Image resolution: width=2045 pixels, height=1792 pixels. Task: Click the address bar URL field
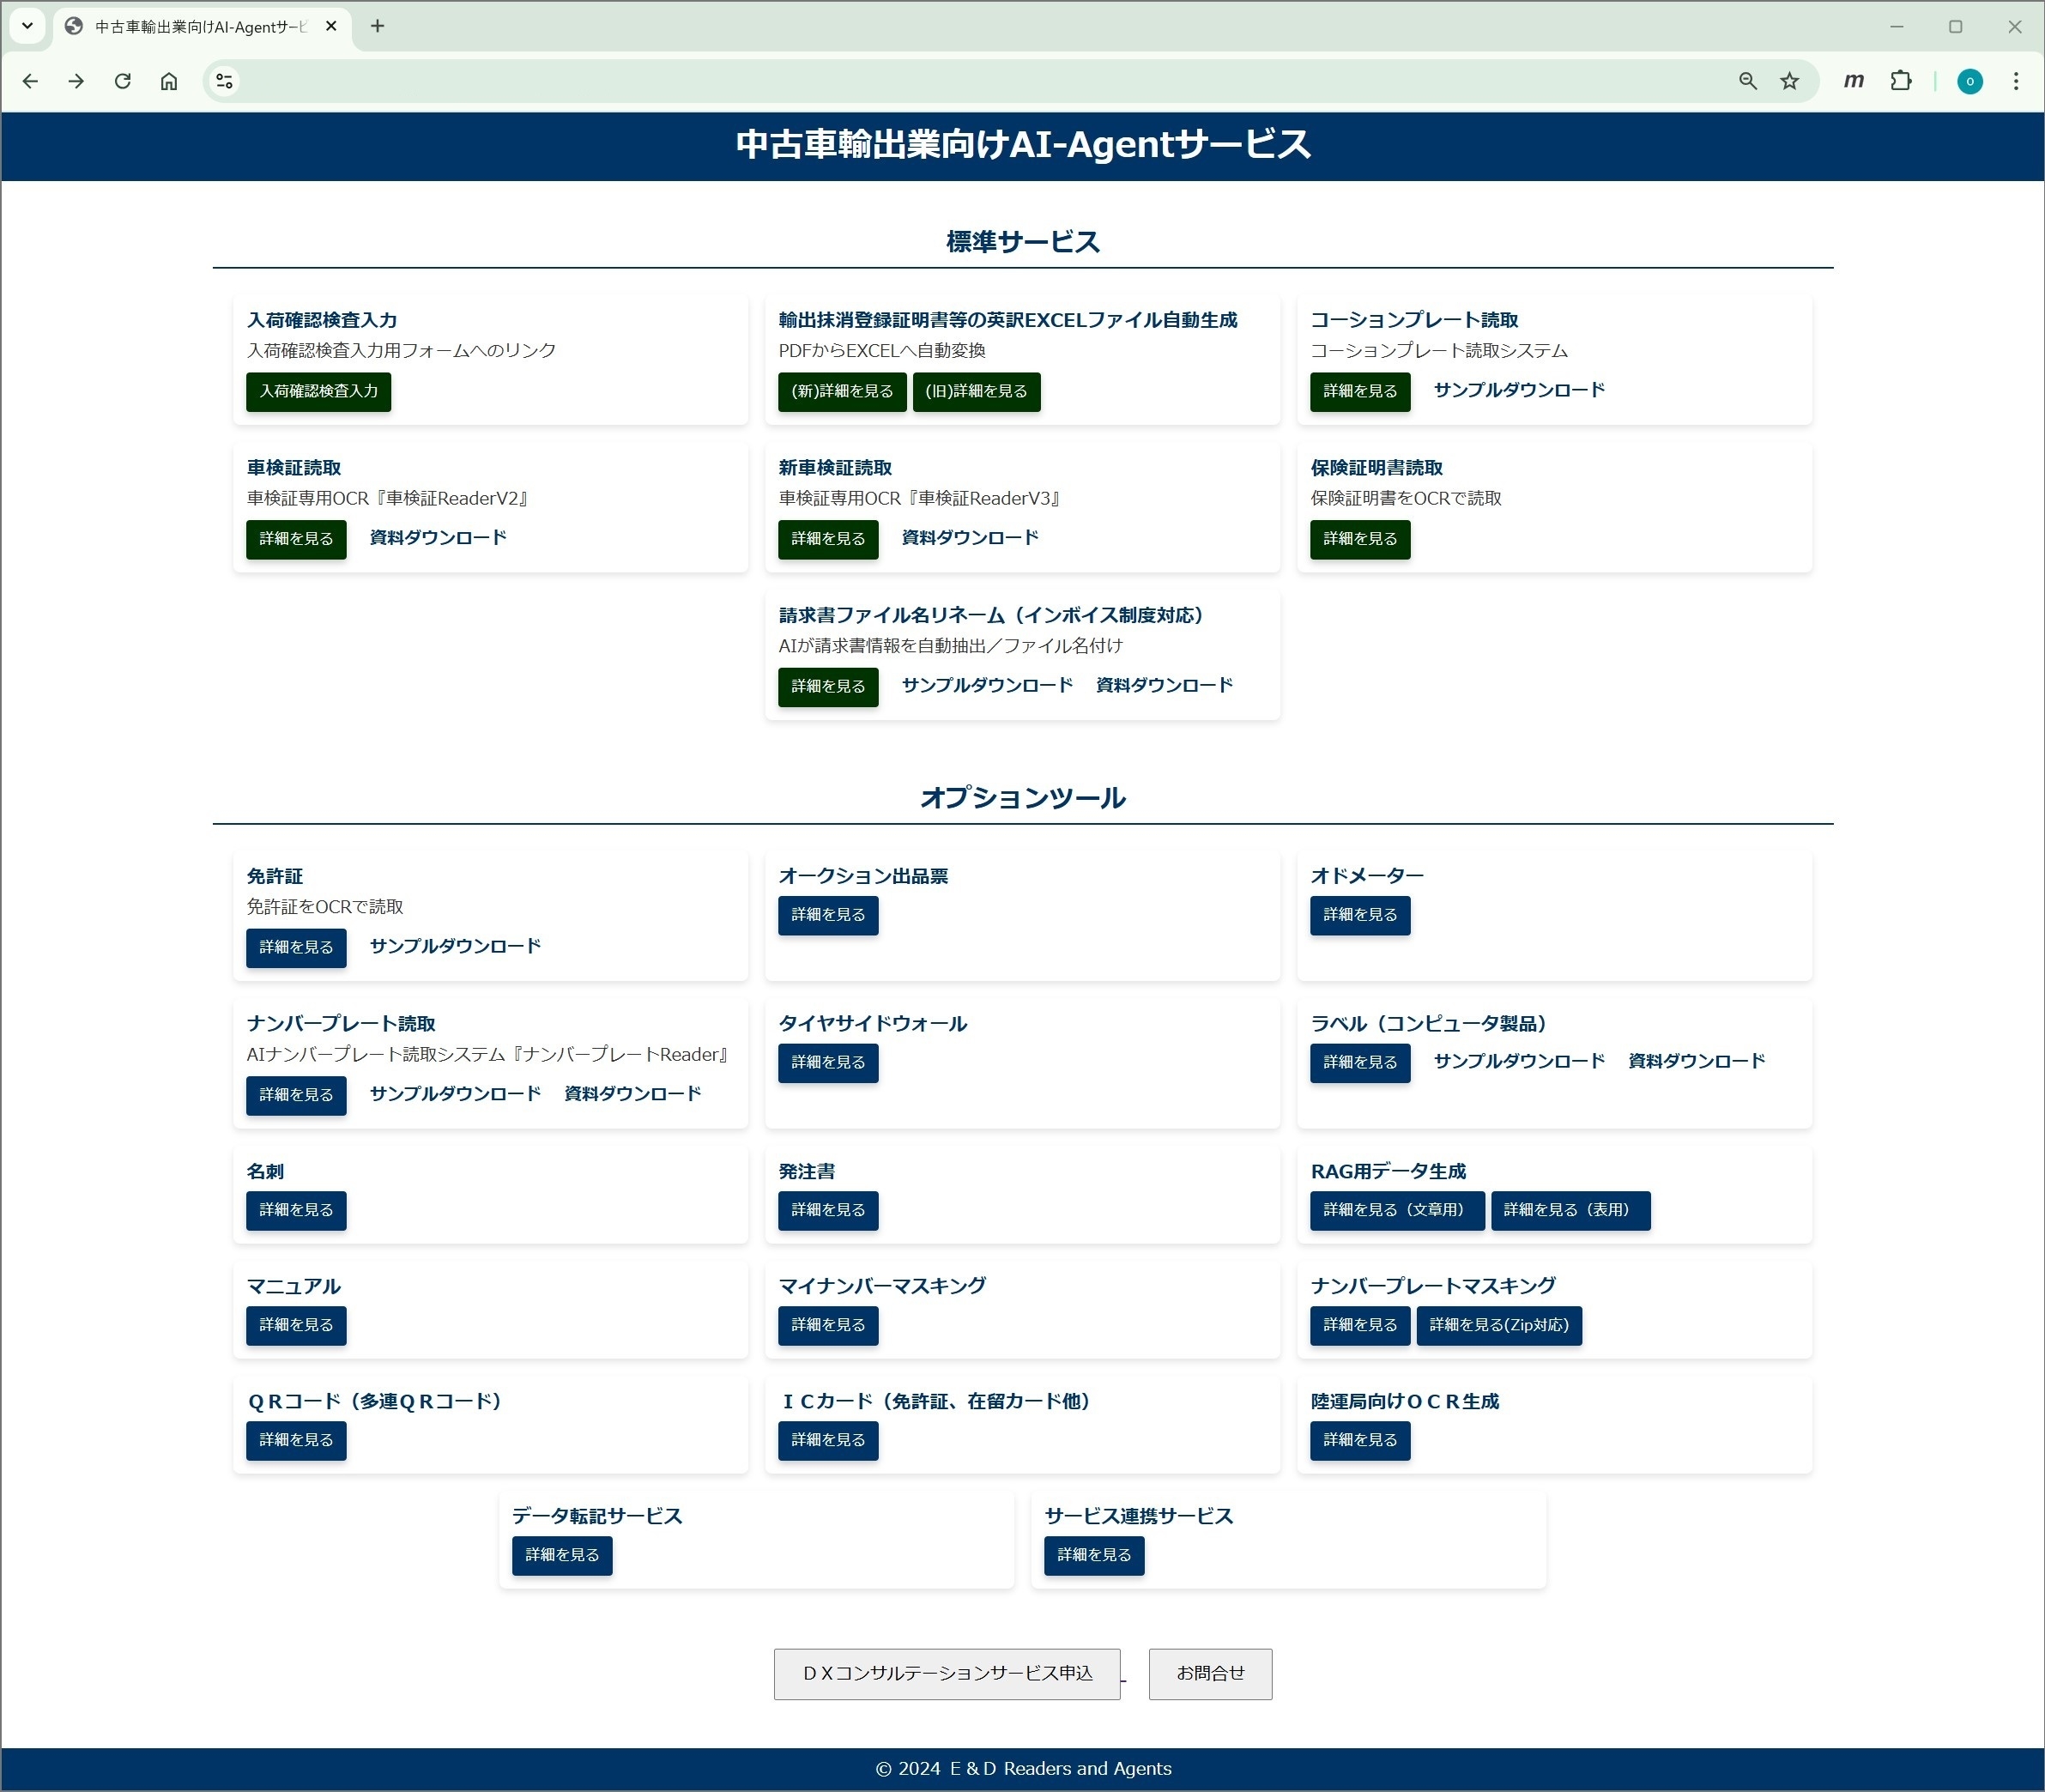point(980,81)
